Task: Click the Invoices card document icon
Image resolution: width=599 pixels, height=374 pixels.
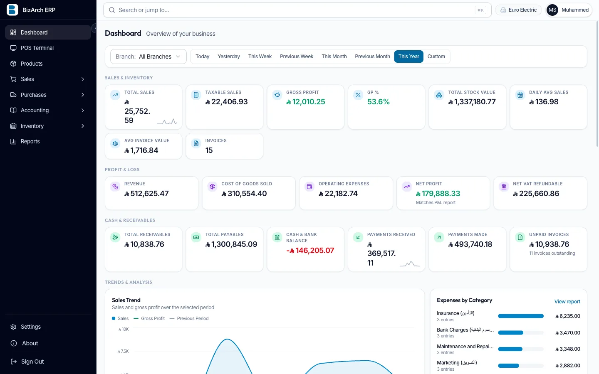Action: (x=196, y=143)
